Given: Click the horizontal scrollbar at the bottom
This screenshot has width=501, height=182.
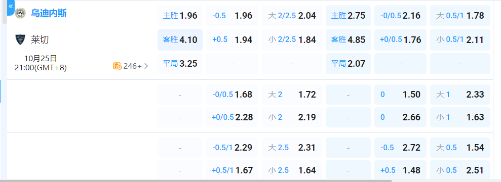Looking at the screenshot, I should point(196,180).
